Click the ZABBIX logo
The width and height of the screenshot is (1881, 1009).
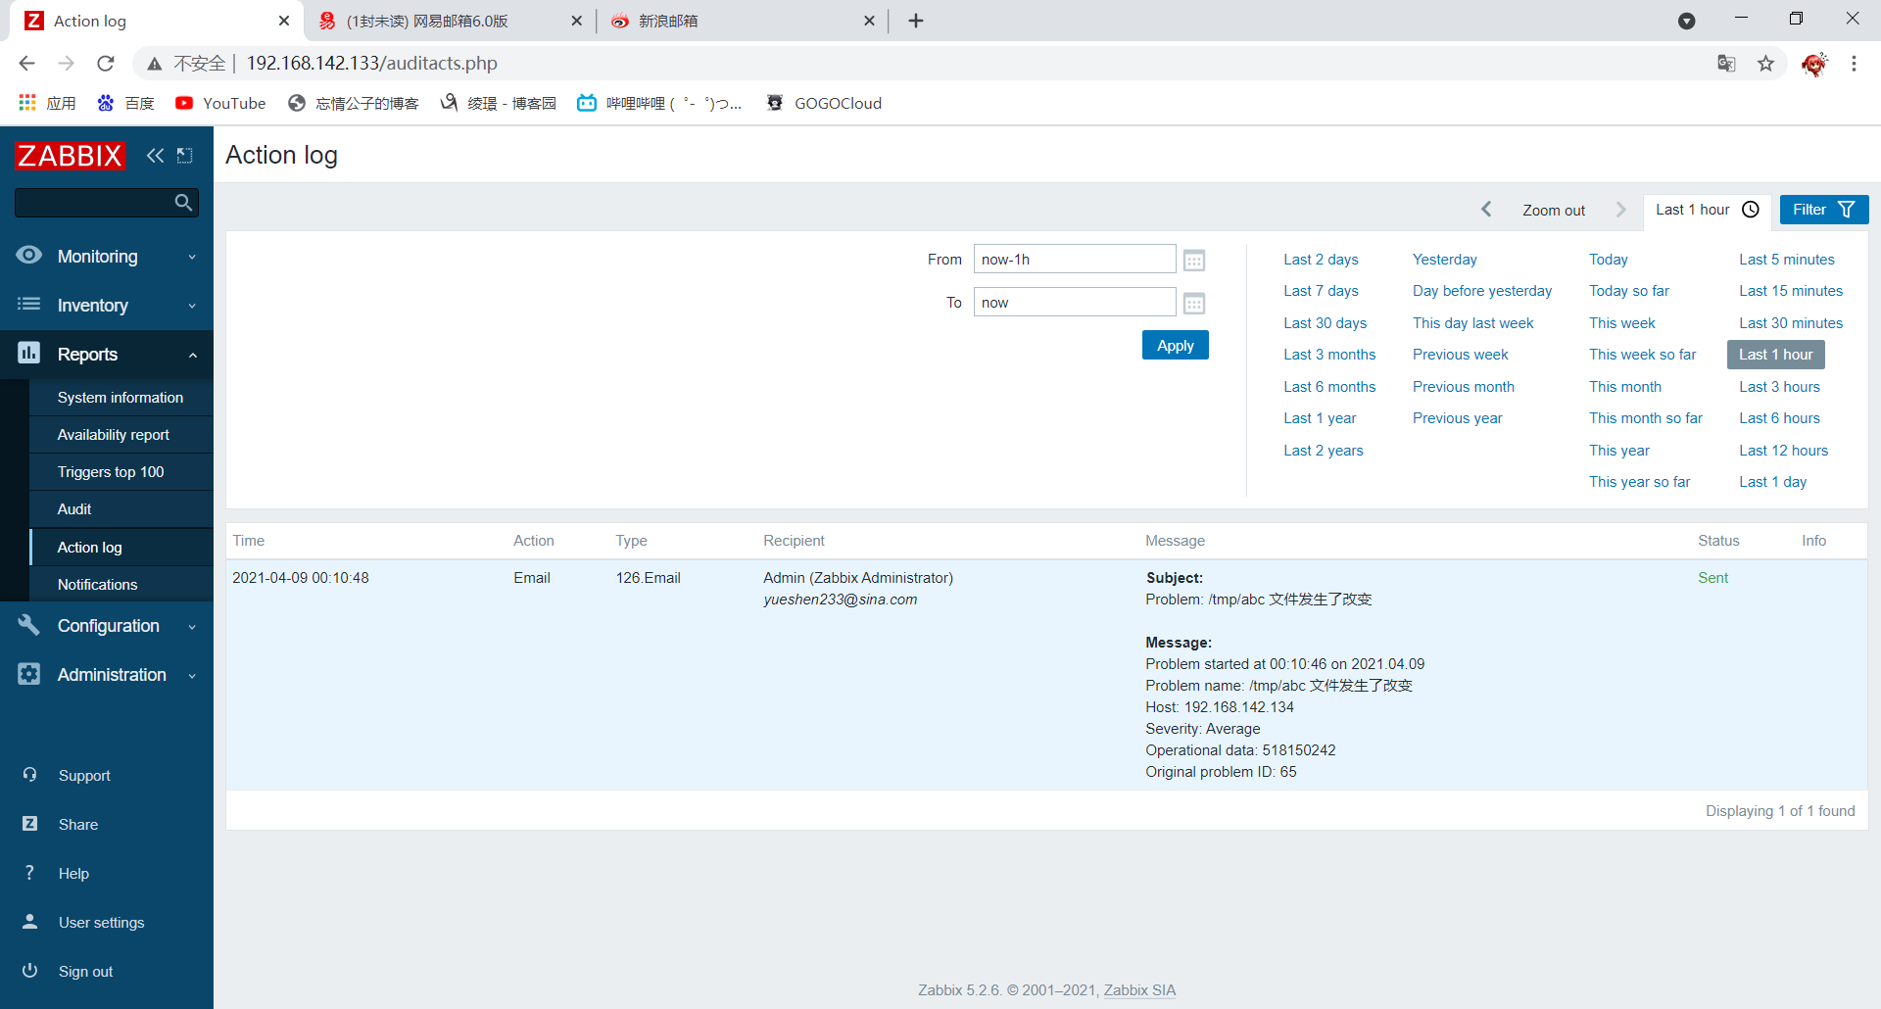coord(70,156)
